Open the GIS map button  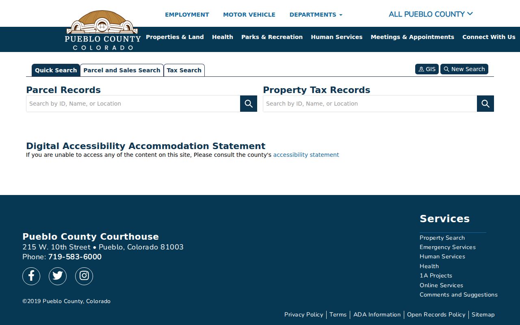tap(427, 69)
